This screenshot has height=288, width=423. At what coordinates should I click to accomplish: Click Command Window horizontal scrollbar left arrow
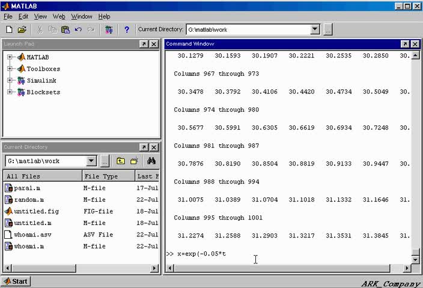click(169, 268)
